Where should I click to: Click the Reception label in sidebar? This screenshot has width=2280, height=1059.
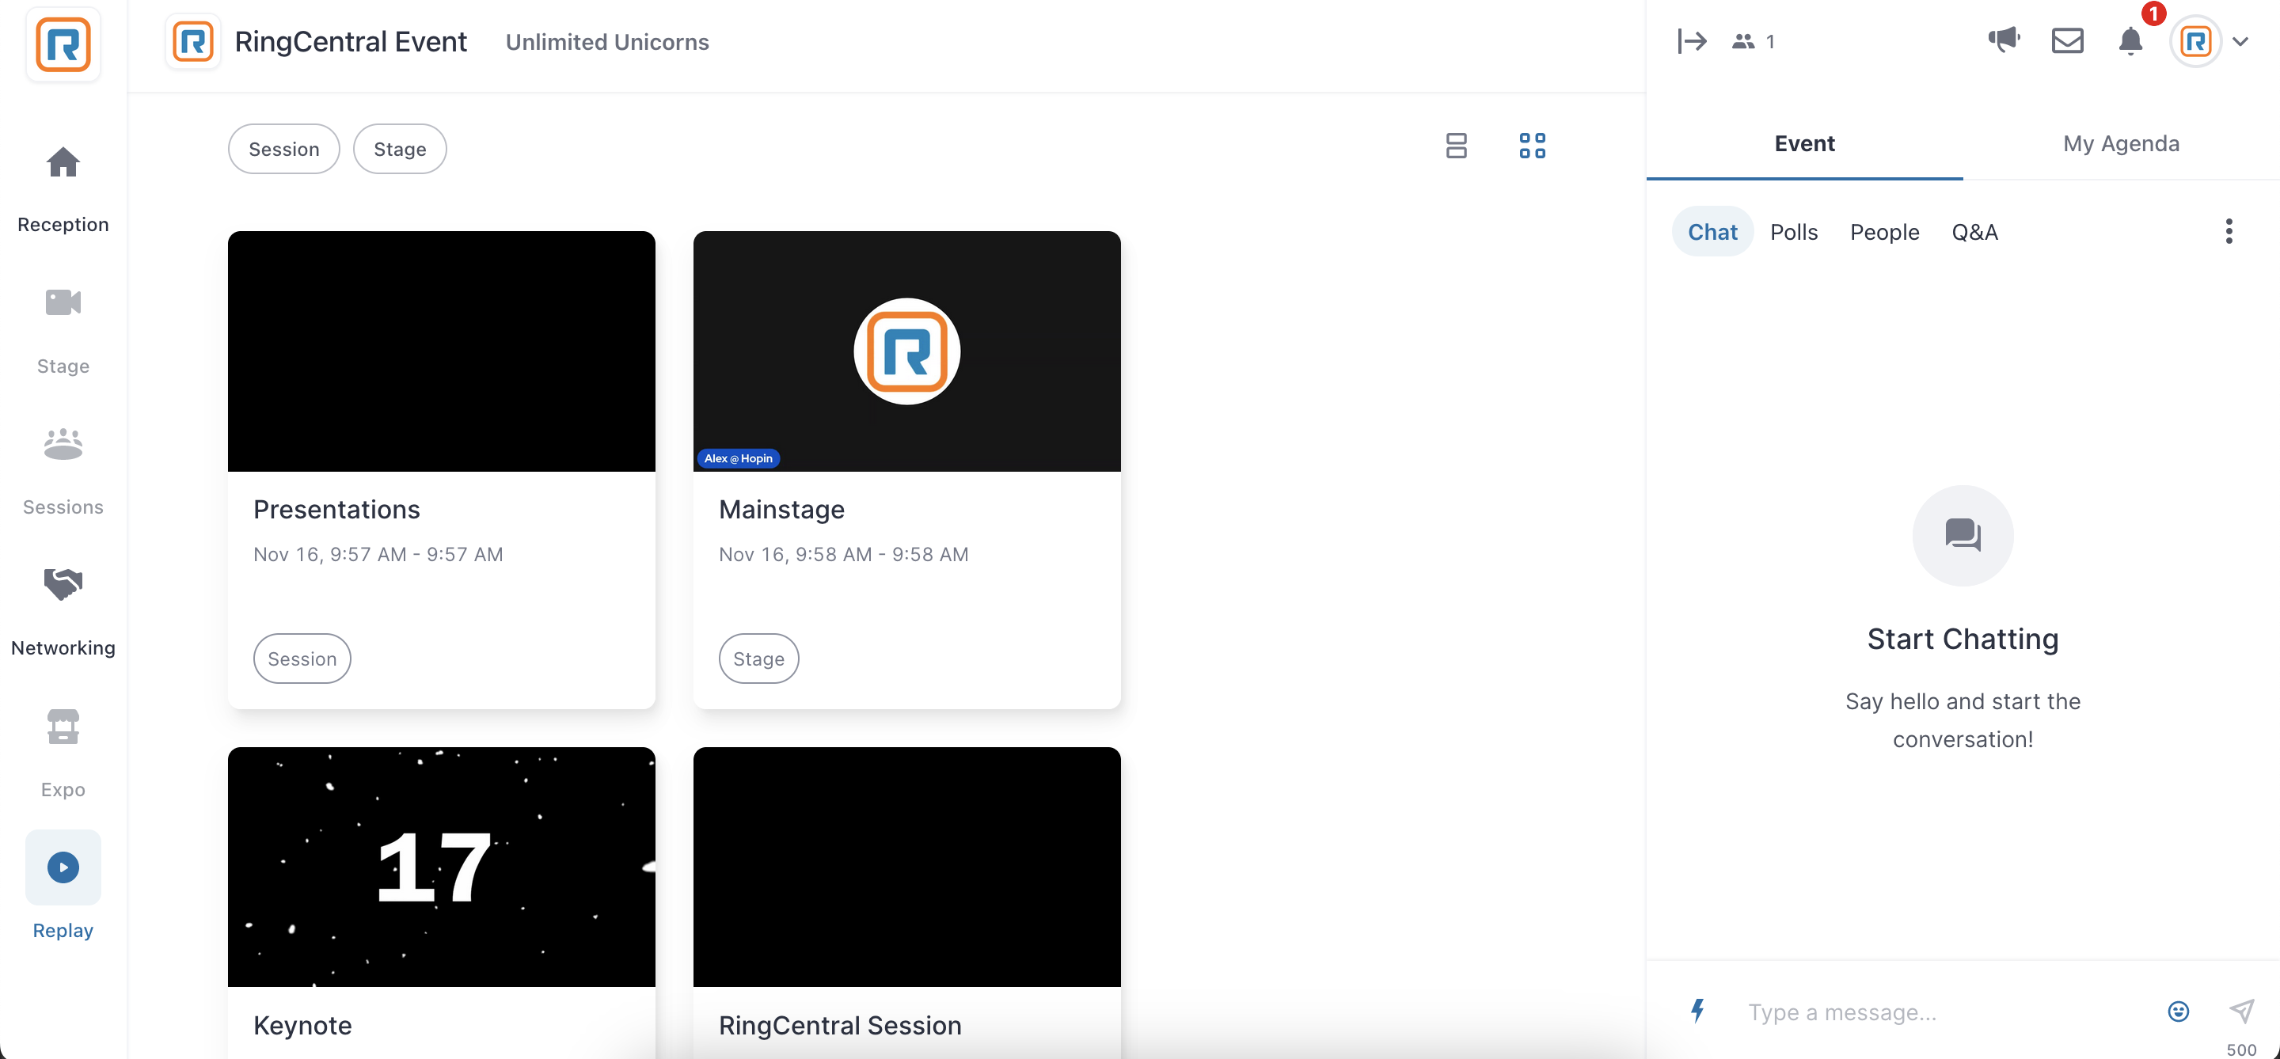63,225
